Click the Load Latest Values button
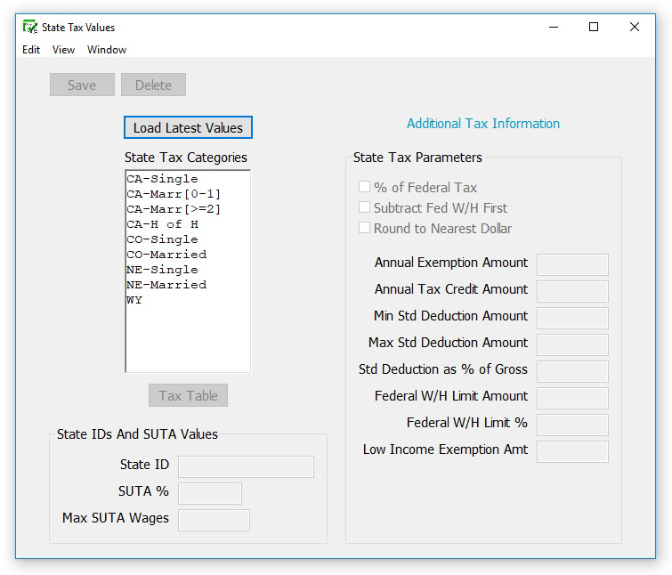 188,127
